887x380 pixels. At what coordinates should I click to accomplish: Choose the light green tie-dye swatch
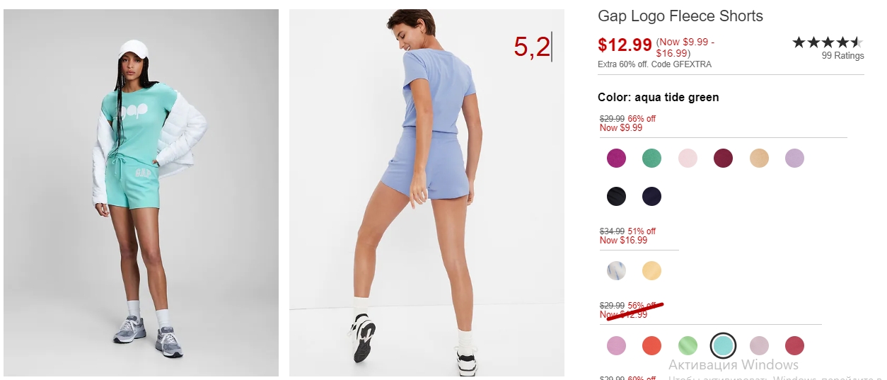tap(688, 346)
